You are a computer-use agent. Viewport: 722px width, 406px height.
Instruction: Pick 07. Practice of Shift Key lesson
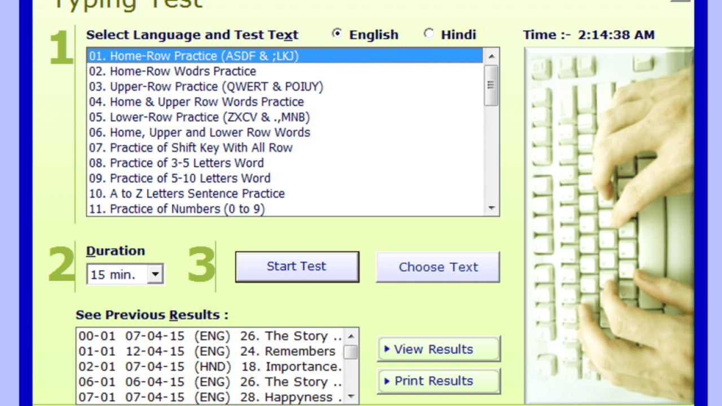tap(191, 148)
